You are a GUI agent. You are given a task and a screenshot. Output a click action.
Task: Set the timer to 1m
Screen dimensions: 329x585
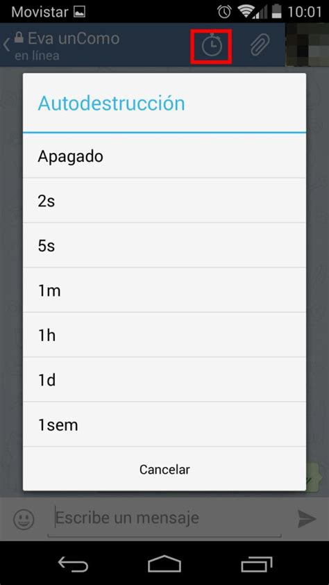click(x=164, y=290)
